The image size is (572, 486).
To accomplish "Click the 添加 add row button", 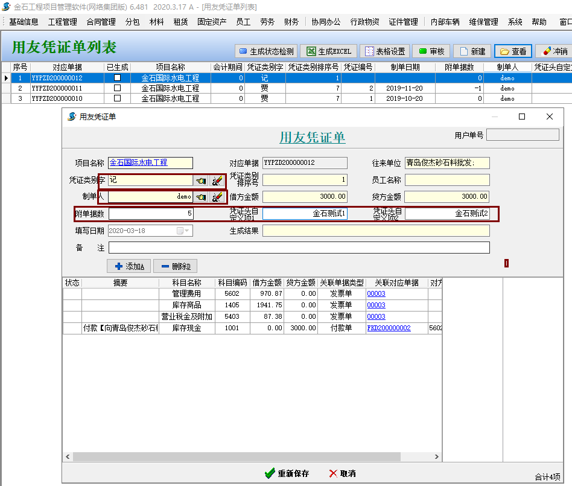I will point(129,266).
